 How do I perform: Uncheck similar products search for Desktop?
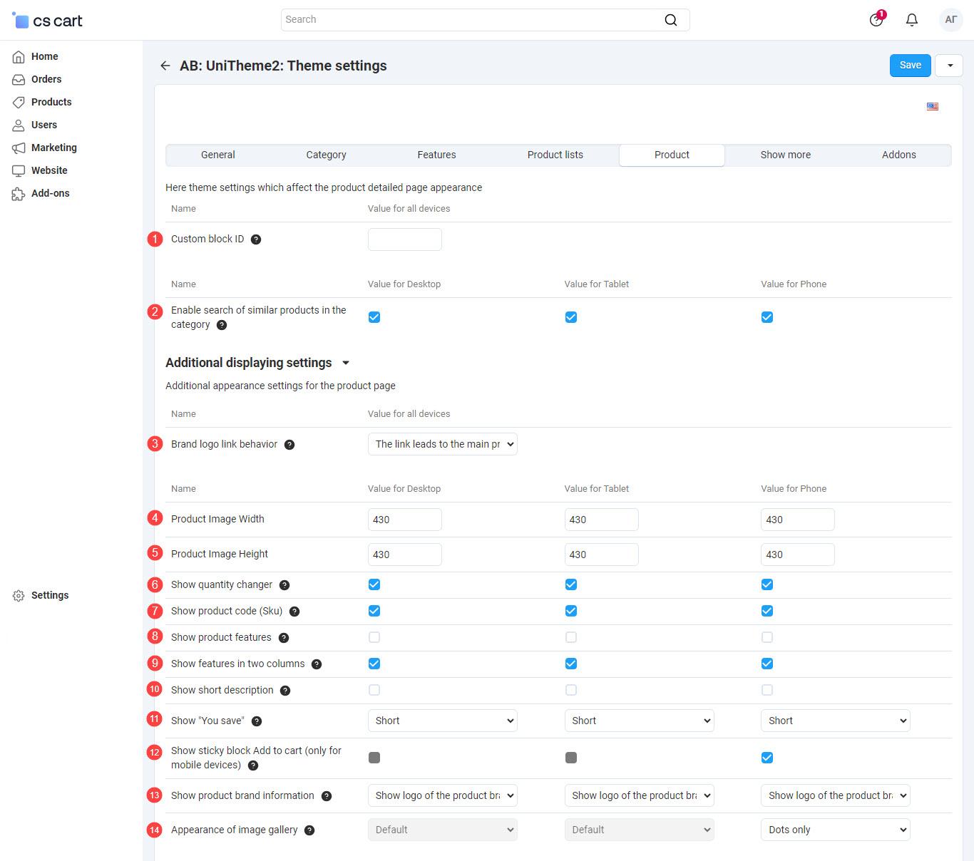coord(374,317)
